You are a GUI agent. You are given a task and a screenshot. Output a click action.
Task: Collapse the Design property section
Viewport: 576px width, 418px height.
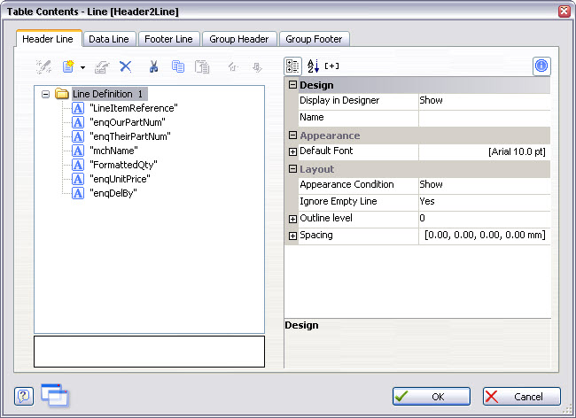(292, 85)
